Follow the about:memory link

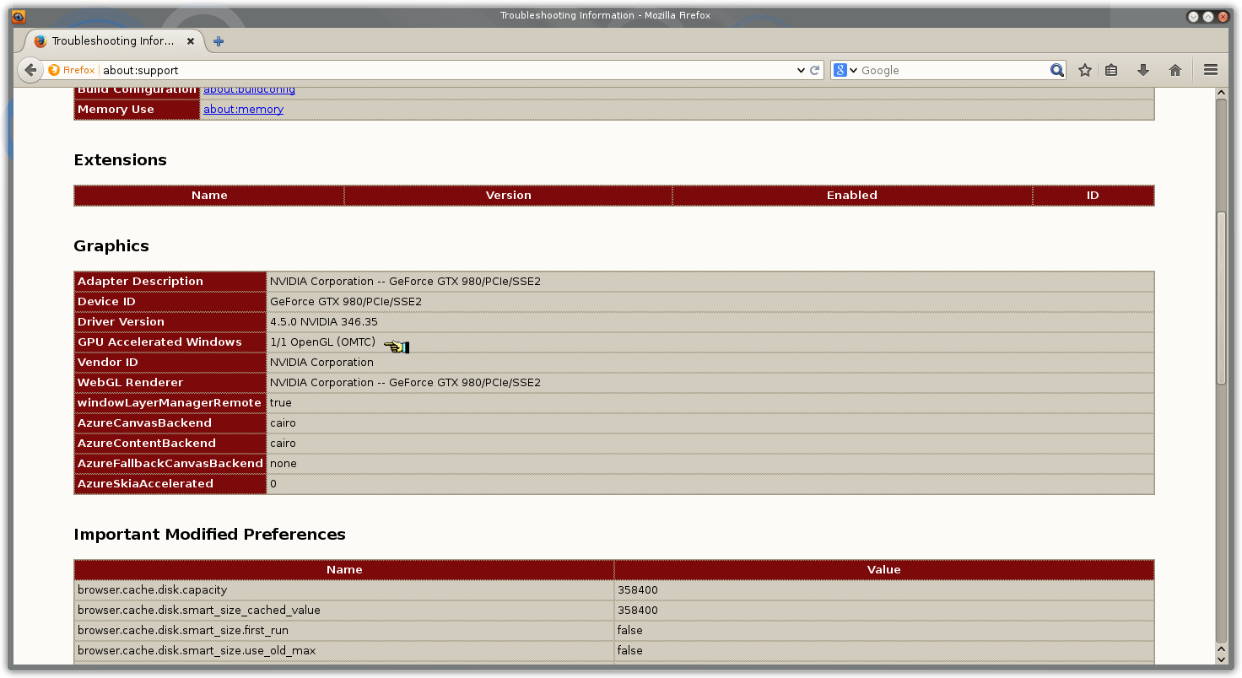(243, 109)
